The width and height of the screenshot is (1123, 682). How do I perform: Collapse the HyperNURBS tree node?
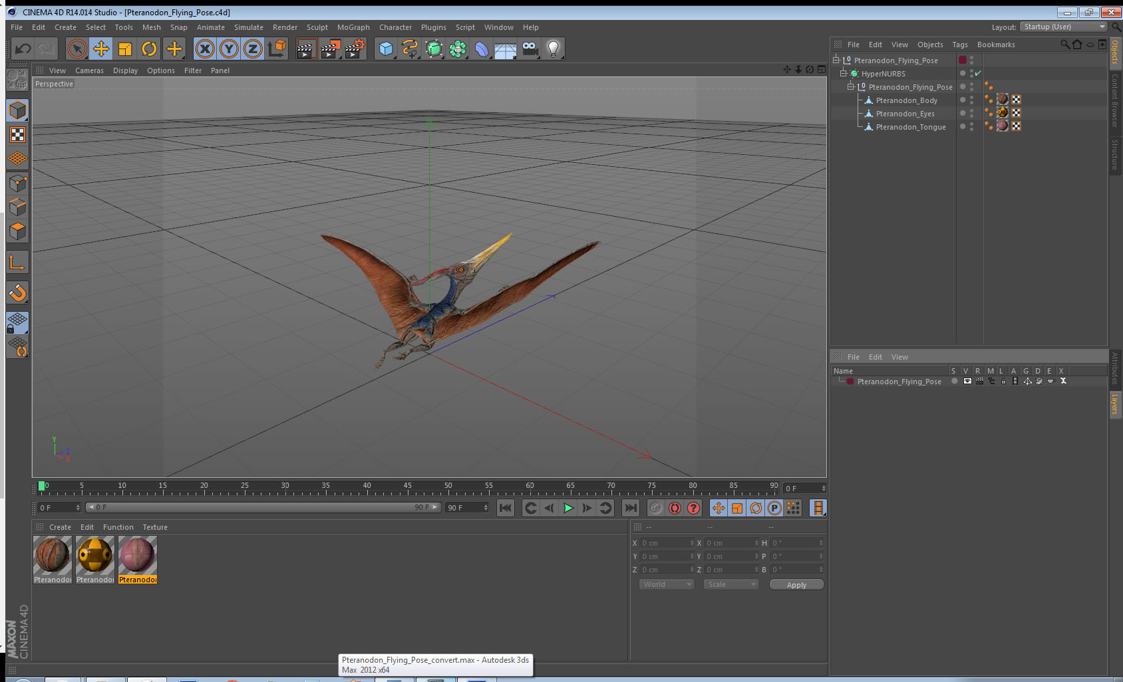[x=844, y=73]
